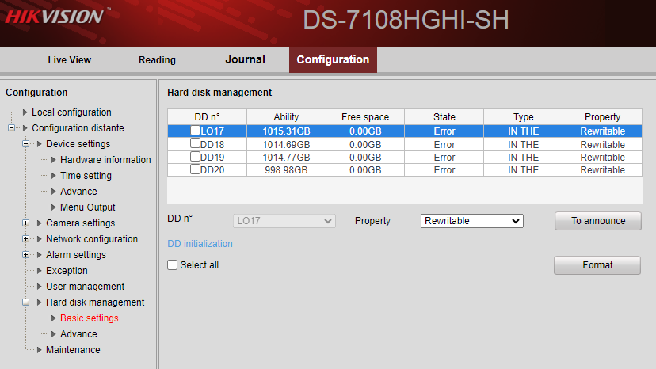Open Menu Output page
Image resolution: width=656 pixels, height=369 pixels.
(x=87, y=207)
